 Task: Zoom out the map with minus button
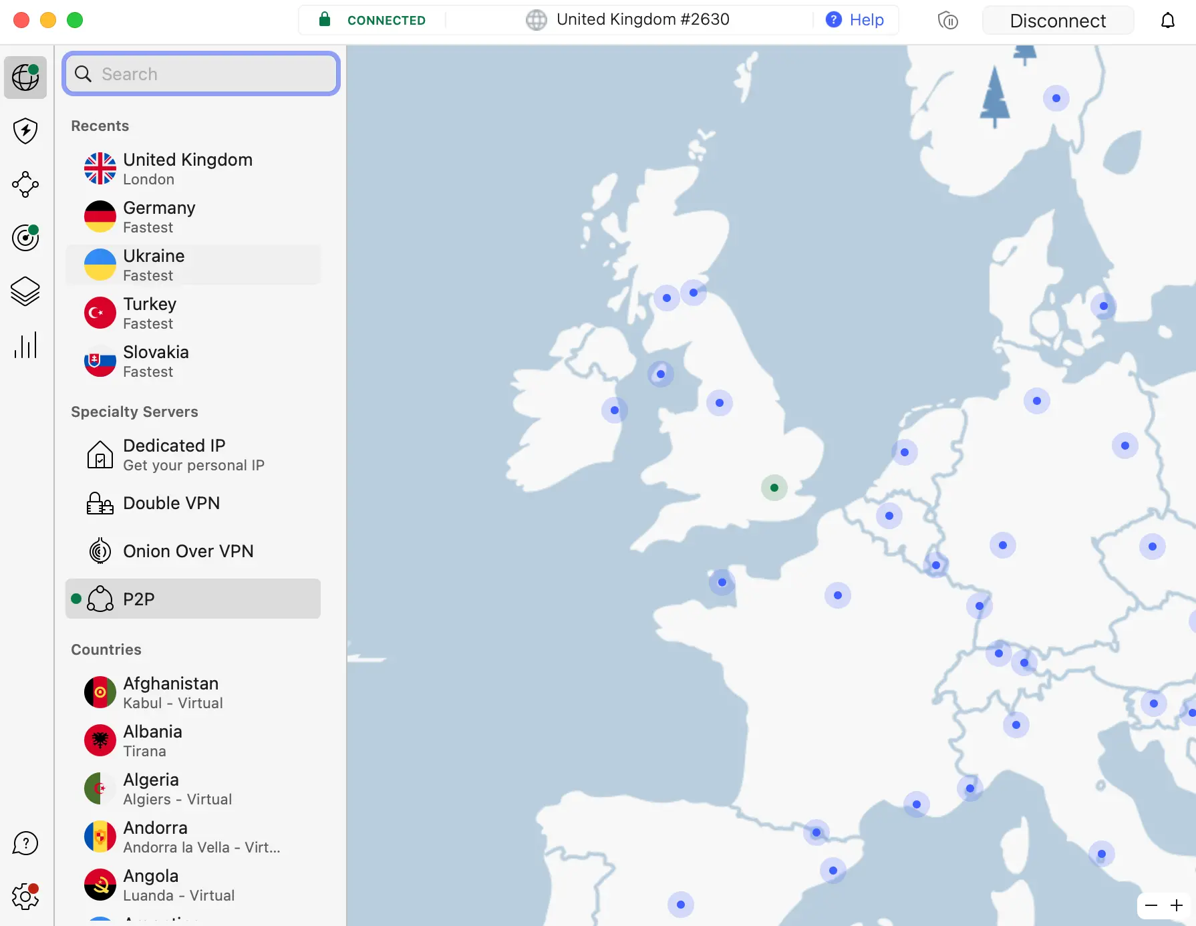[1151, 906]
